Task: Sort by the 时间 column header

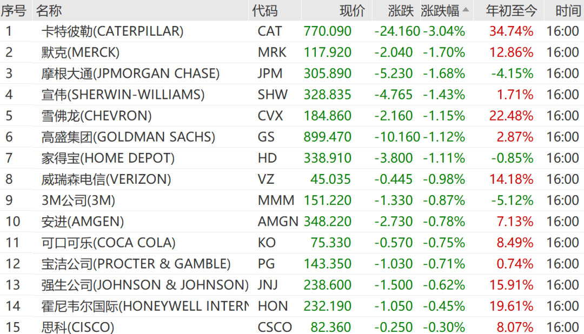Action: [x=569, y=10]
